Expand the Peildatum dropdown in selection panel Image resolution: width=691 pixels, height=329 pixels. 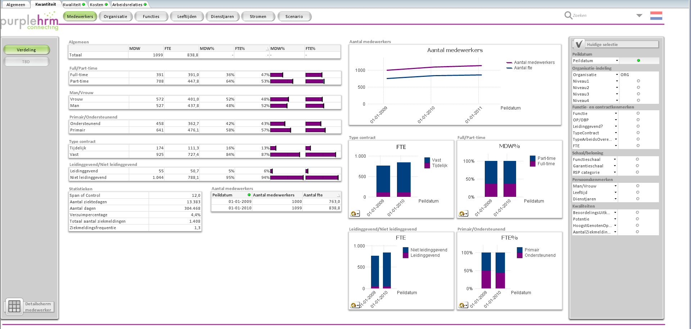pyautogui.click(x=617, y=61)
